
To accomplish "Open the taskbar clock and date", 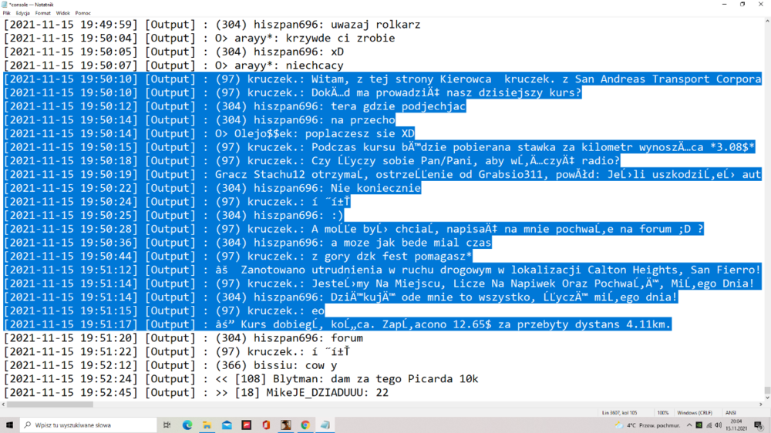I will pos(736,425).
